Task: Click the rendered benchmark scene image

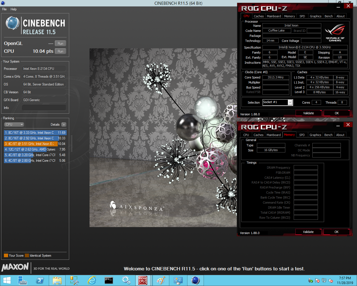Action: tap(163, 138)
